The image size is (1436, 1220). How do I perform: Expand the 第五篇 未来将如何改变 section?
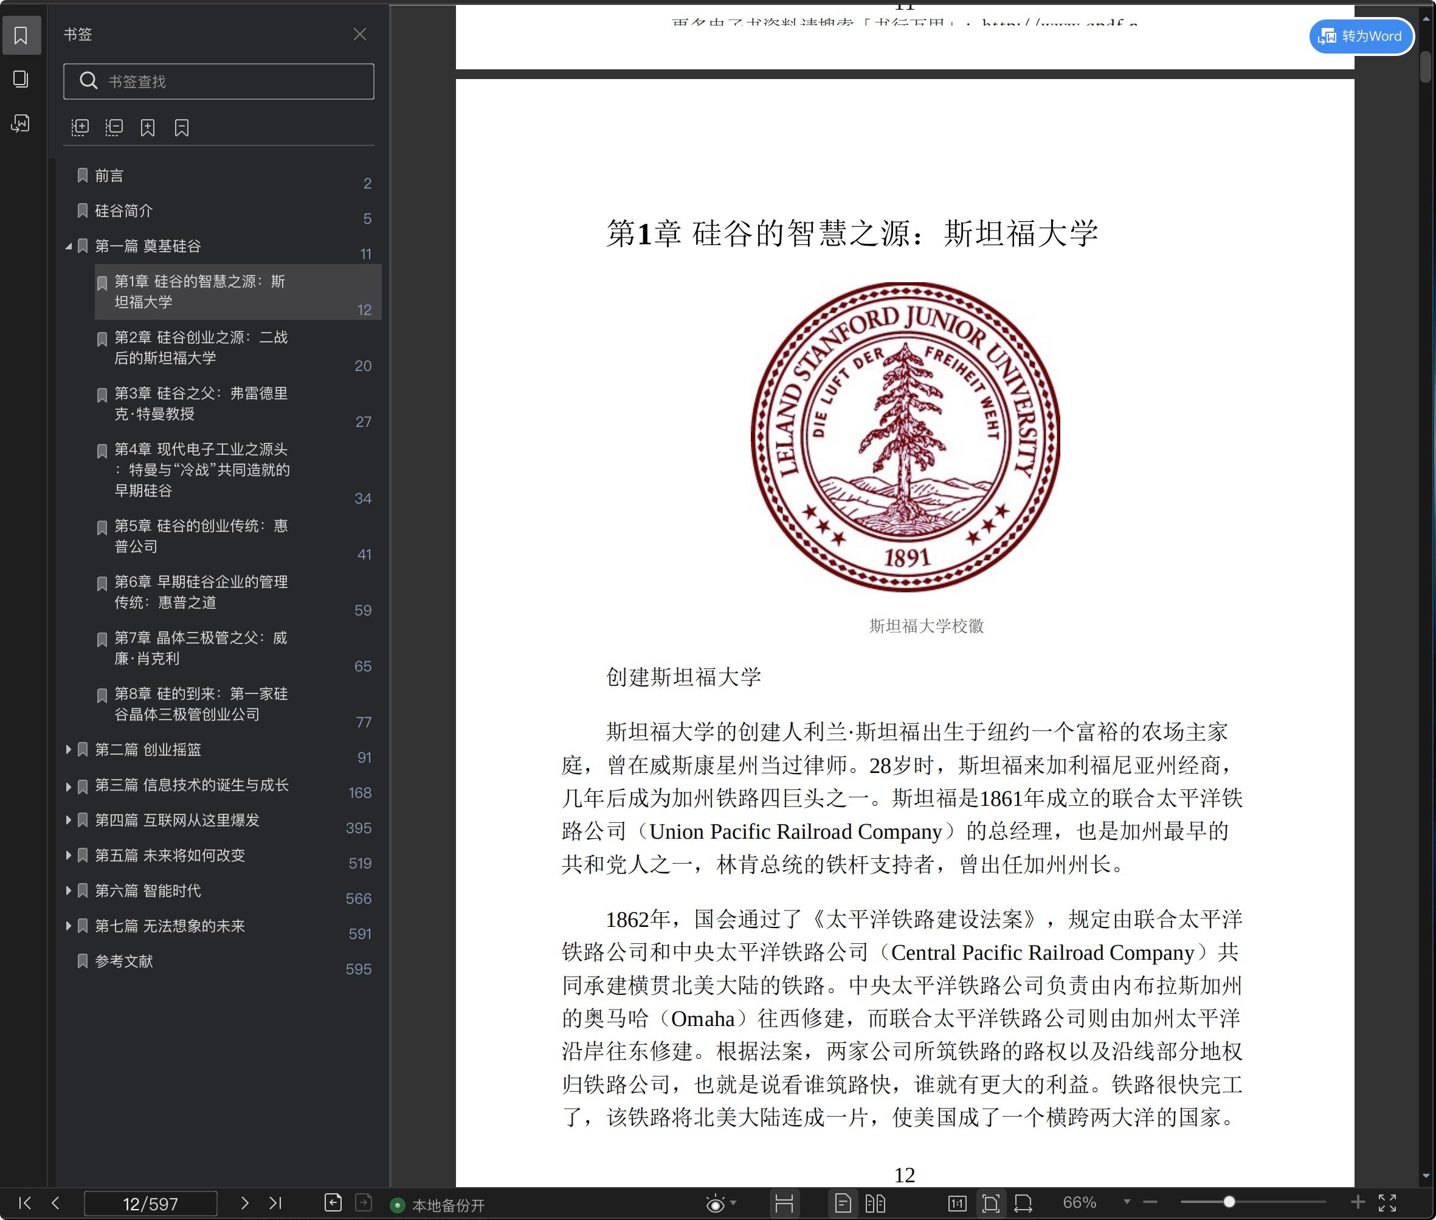(x=69, y=856)
